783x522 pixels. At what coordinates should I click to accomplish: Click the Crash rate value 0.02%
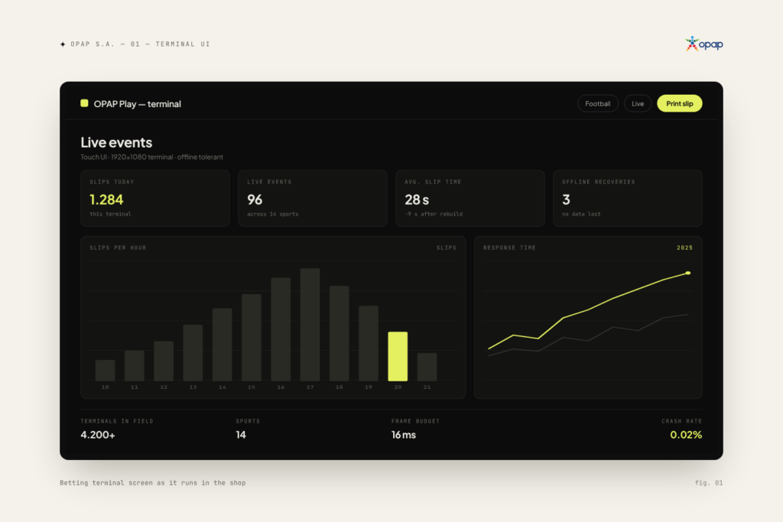(686, 435)
